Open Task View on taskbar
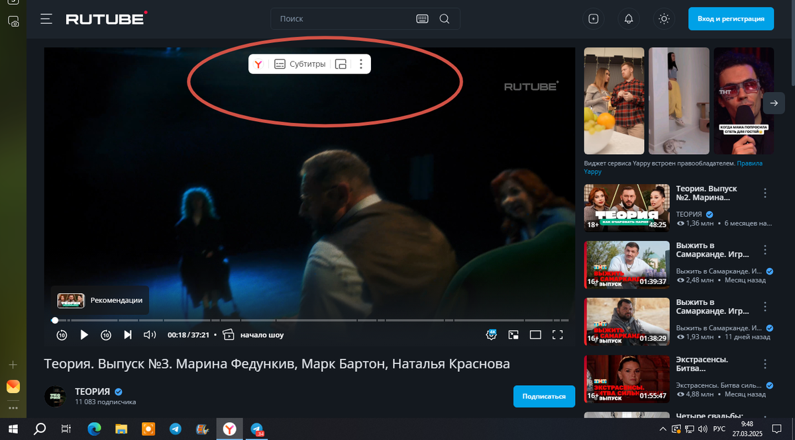The width and height of the screenshot is (795, 440). coord(66,429)
